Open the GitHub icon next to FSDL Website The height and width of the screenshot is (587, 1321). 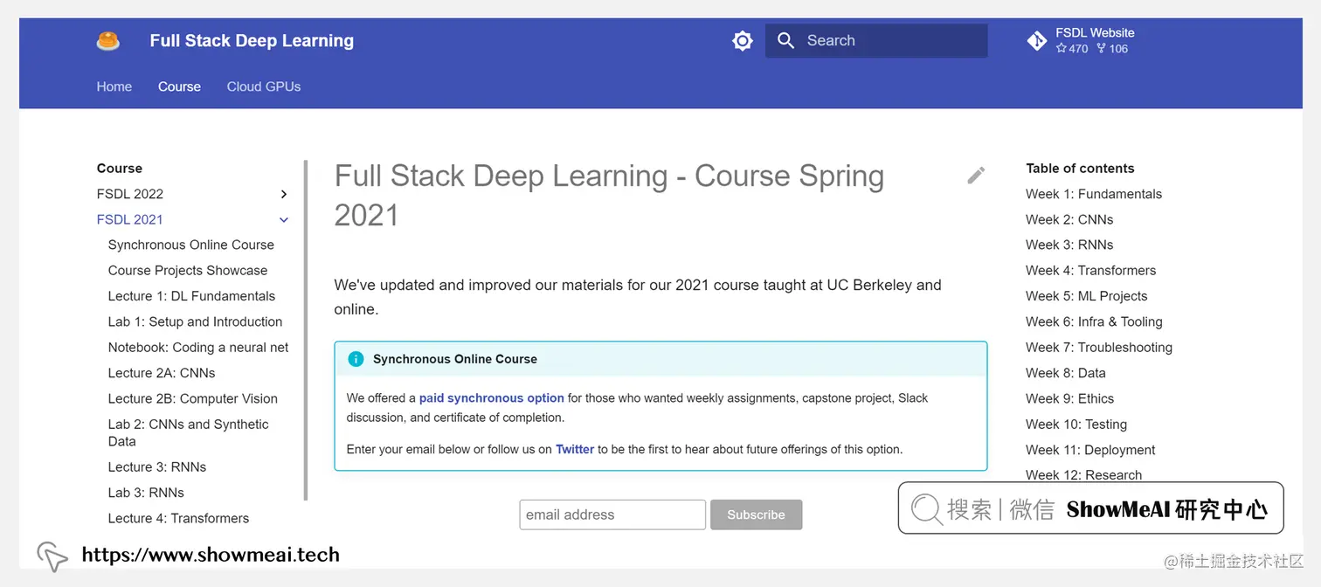click(x=1036, y=40)
